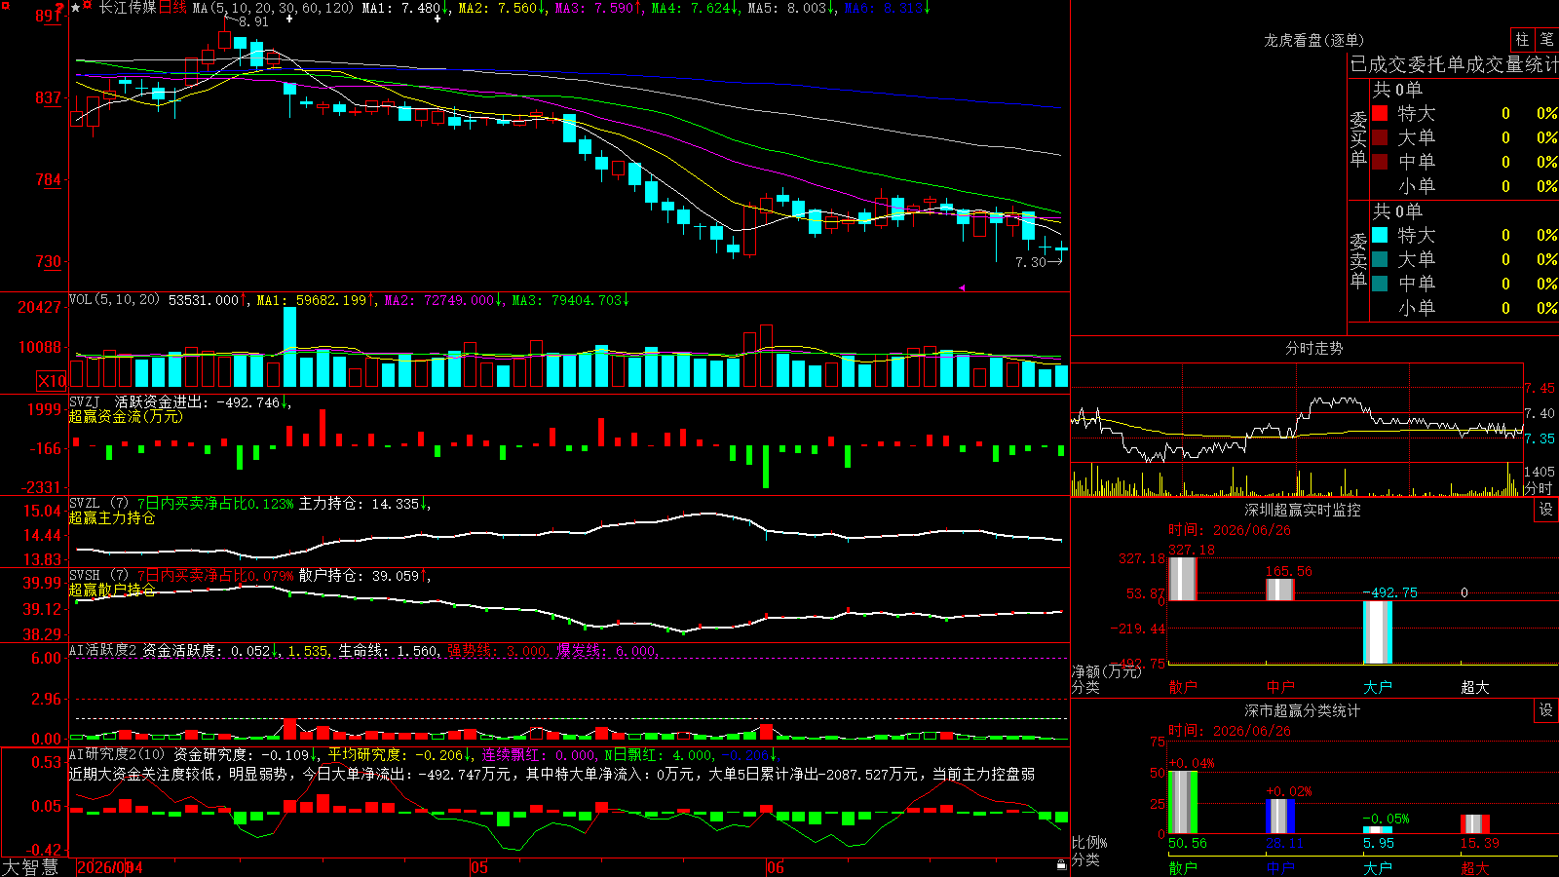This screenshot has height=877, width=1559.
Task: Click the red question mark help icon
Action: coord(59,7)
